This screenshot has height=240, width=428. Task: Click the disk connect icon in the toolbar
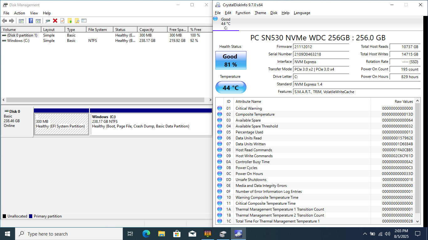point(48,21)
